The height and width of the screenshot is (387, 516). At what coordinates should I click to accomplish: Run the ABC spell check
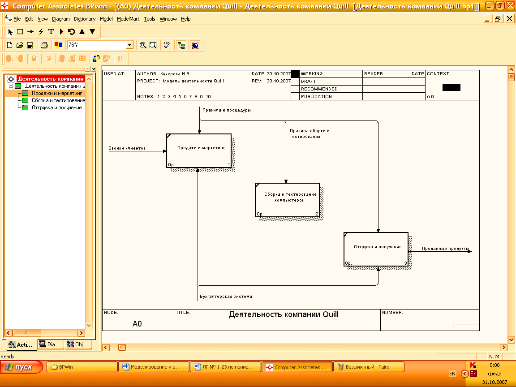167,45
